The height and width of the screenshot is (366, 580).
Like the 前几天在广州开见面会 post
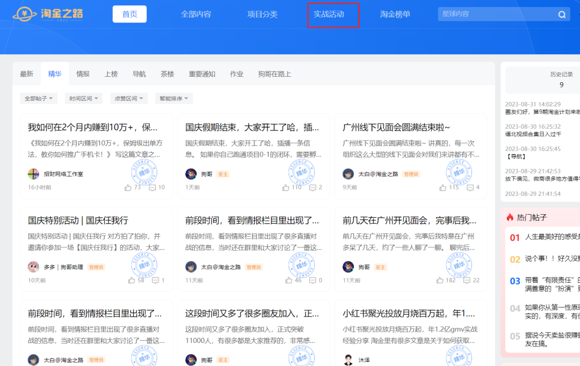[x=440, y=281]
